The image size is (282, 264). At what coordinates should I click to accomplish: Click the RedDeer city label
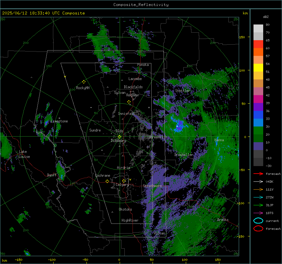coord(133,95)
